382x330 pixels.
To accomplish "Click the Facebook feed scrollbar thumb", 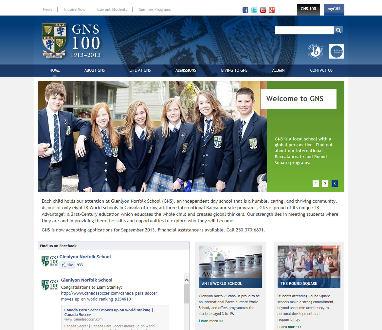I will pyautogui.click(x=187, y=294).
